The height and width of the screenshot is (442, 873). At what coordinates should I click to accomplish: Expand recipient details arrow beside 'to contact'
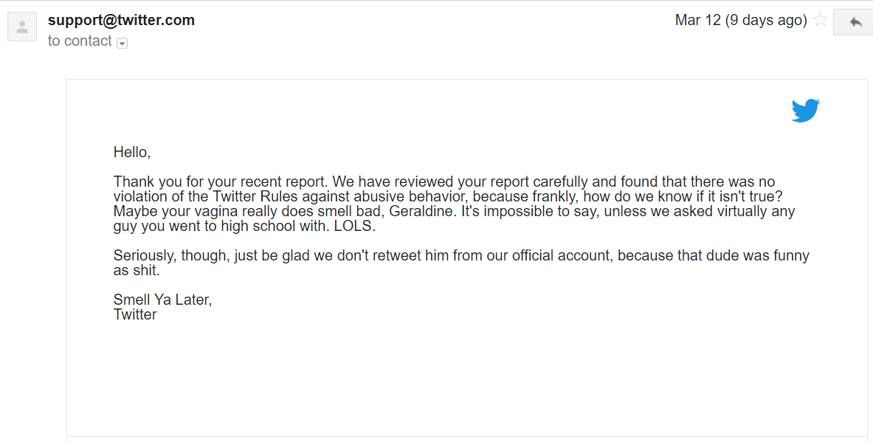click(122, 43)
